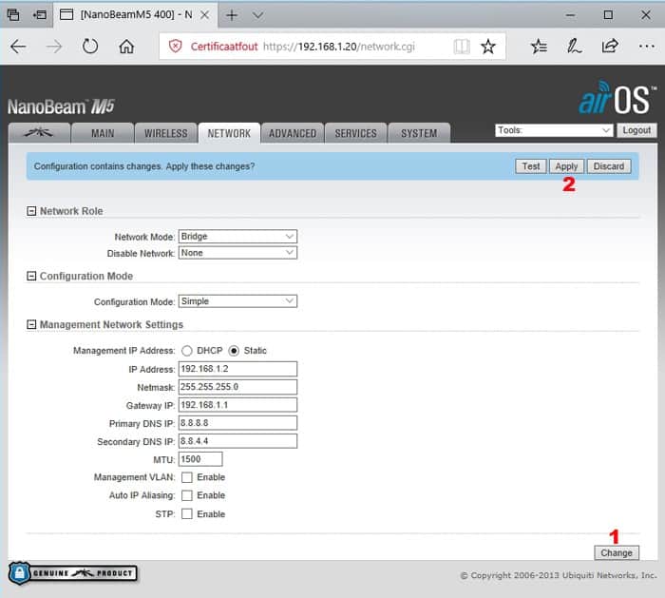Screen dimensions: 665x598
Task: Switch to the WIRELESS tab
Action: (x=166, y=133)
